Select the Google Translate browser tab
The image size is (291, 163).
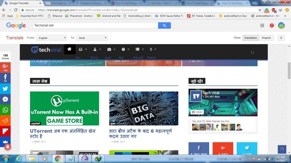pos(23,3)
